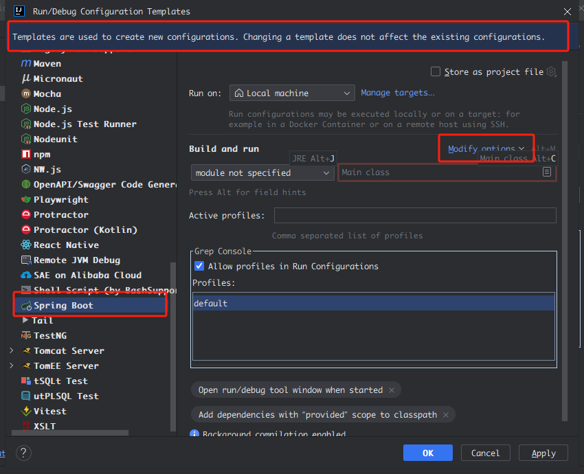
Task: Click the Apply button
Action: [x=543, y=453]
